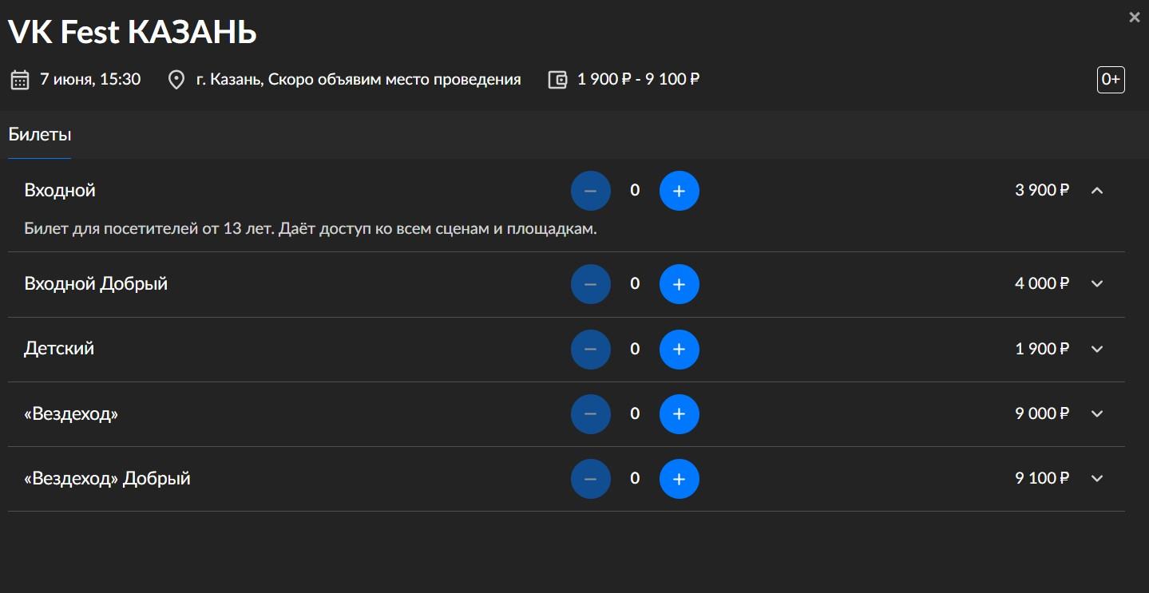Click the Детский ticket name
The width and height of the screenshot is (1149, 593).
coord(59,349)
